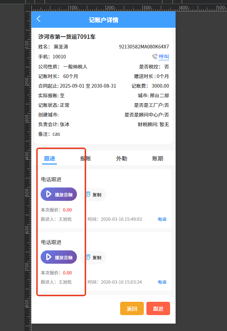The width and height of the screenshot is (227, 331).
Task: Click the 电话 link in the 15:03:24 record
Action: coord(162,282)
